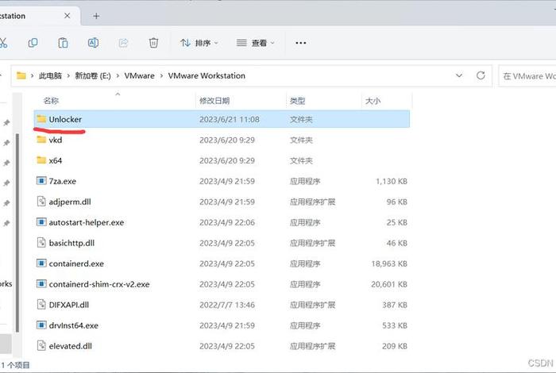556x373 pixels.
Task: Click the vkd folder icon
Action: click(41, 140)
